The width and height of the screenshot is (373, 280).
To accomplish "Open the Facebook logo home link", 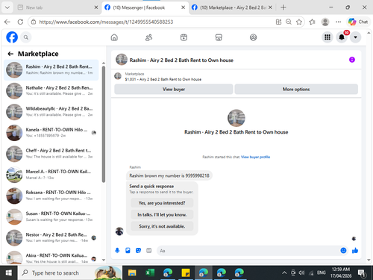I will click(x=12, y=37).
